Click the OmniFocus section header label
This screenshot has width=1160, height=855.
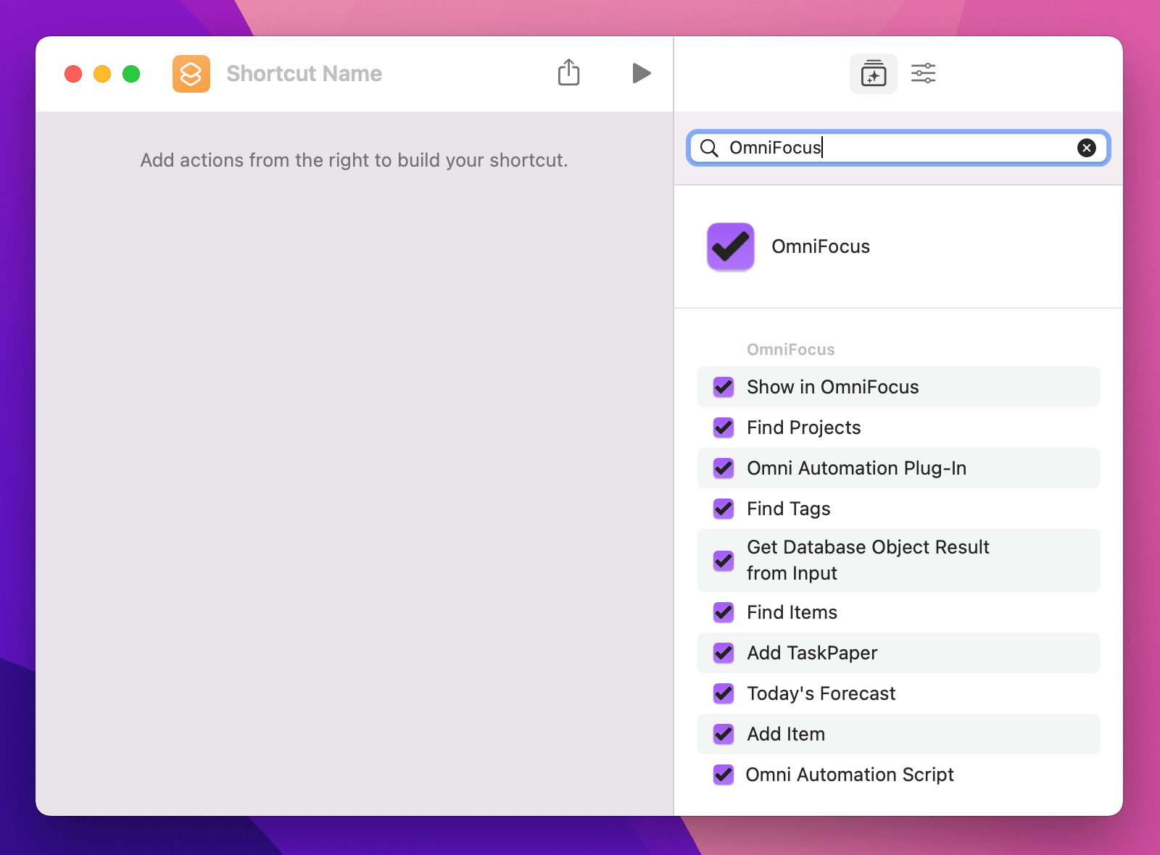pyautogui.click(x=791, y=349)
